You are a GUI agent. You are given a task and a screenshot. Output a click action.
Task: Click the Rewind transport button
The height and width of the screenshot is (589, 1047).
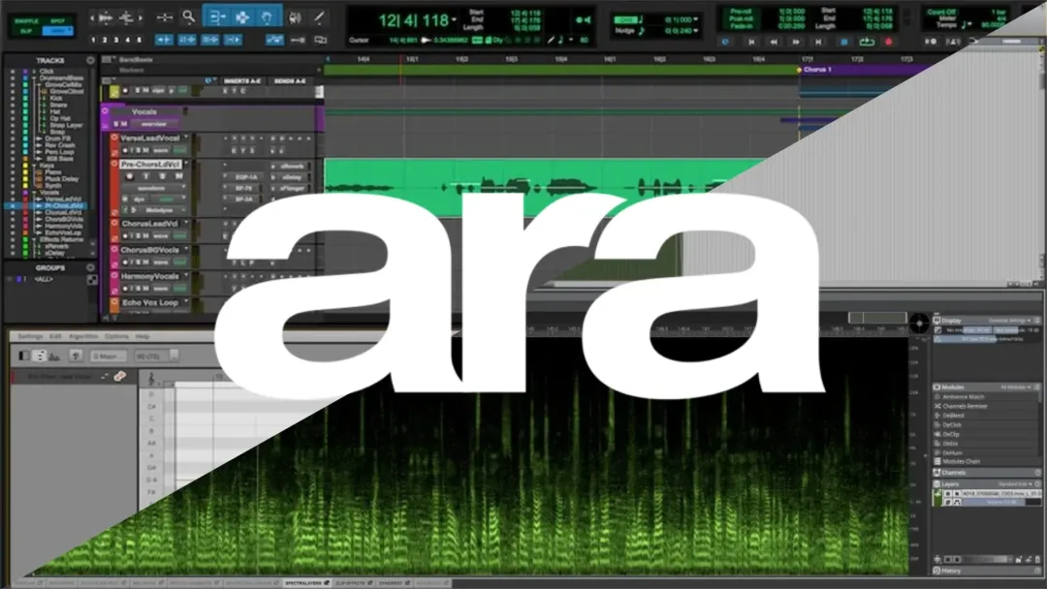774,42
